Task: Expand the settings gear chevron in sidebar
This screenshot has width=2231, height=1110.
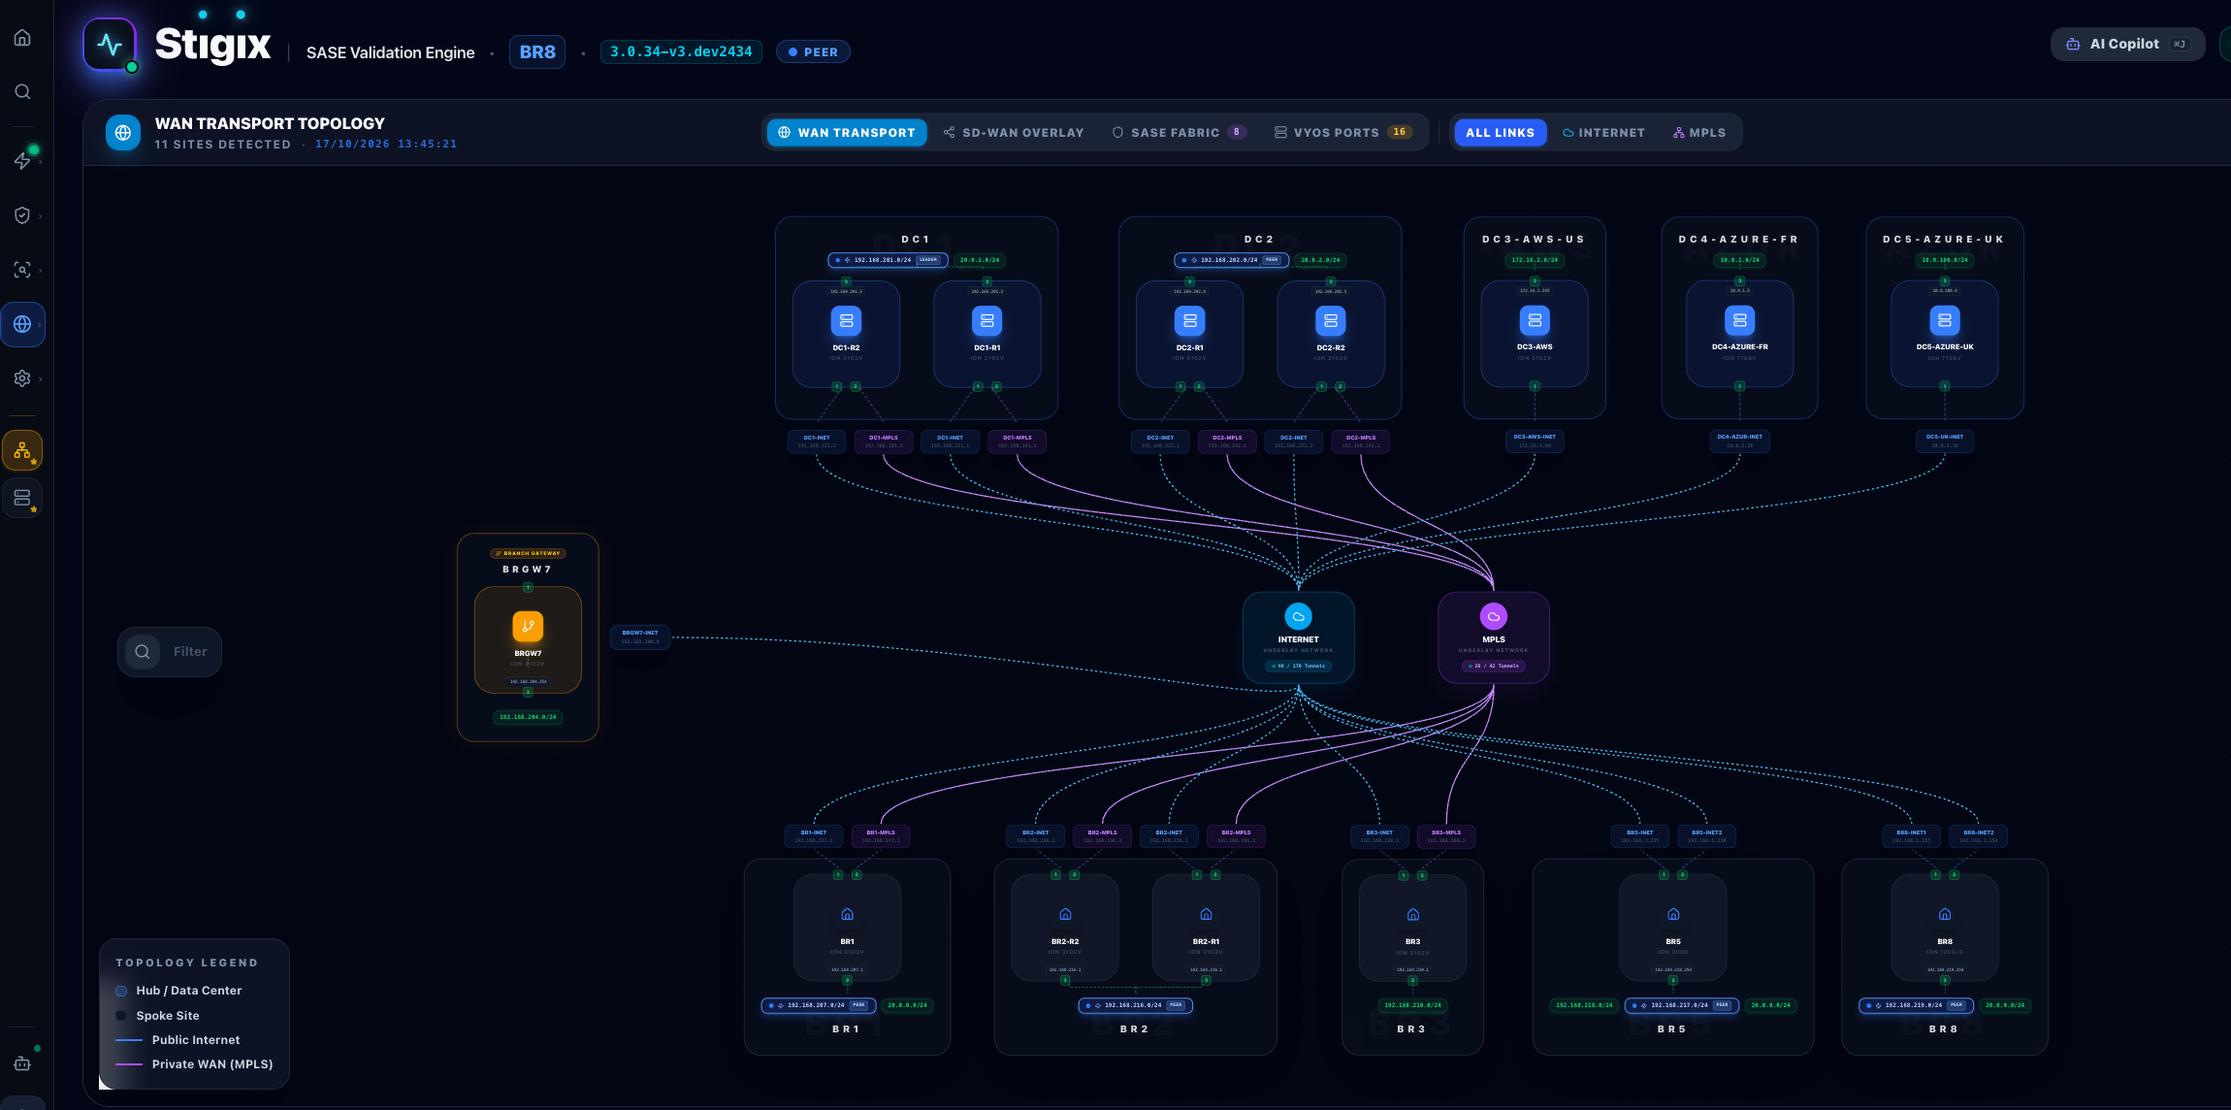Action: (41, 378)
